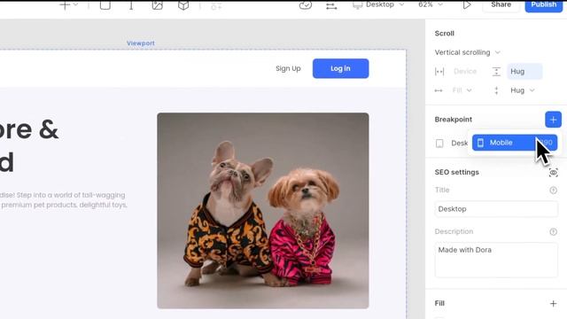Viewport: 567px width, 319px height.
Task: Click the Share button
Action: (501, 5)
